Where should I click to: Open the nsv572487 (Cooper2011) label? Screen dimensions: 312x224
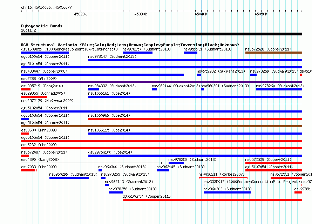click(44, 152)
